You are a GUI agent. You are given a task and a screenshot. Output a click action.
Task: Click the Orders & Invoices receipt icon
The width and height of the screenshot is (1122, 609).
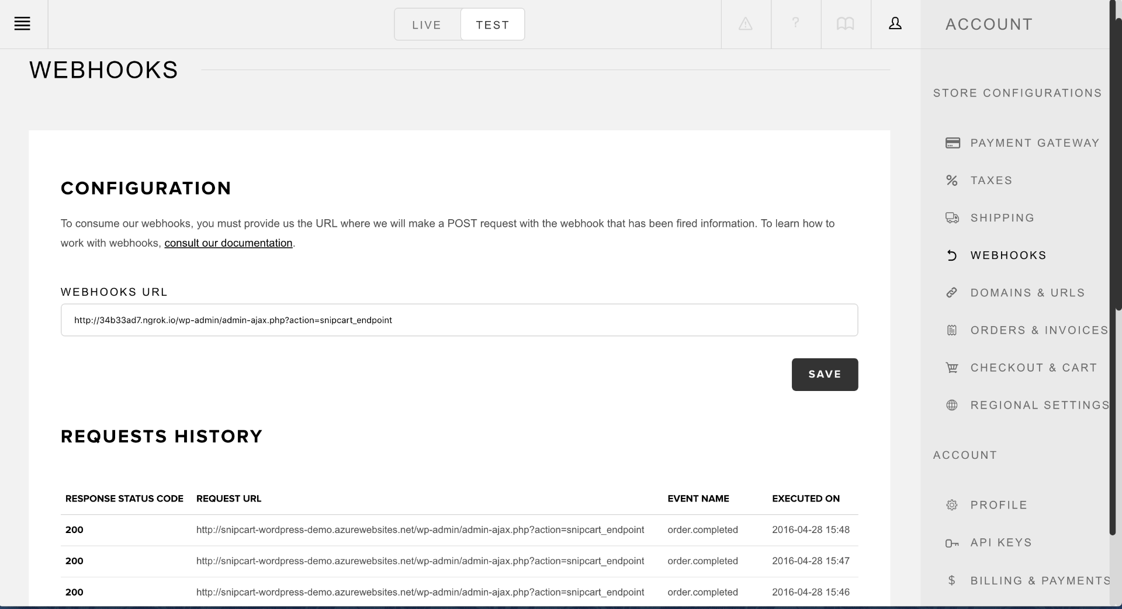click(x=952, y=330)
